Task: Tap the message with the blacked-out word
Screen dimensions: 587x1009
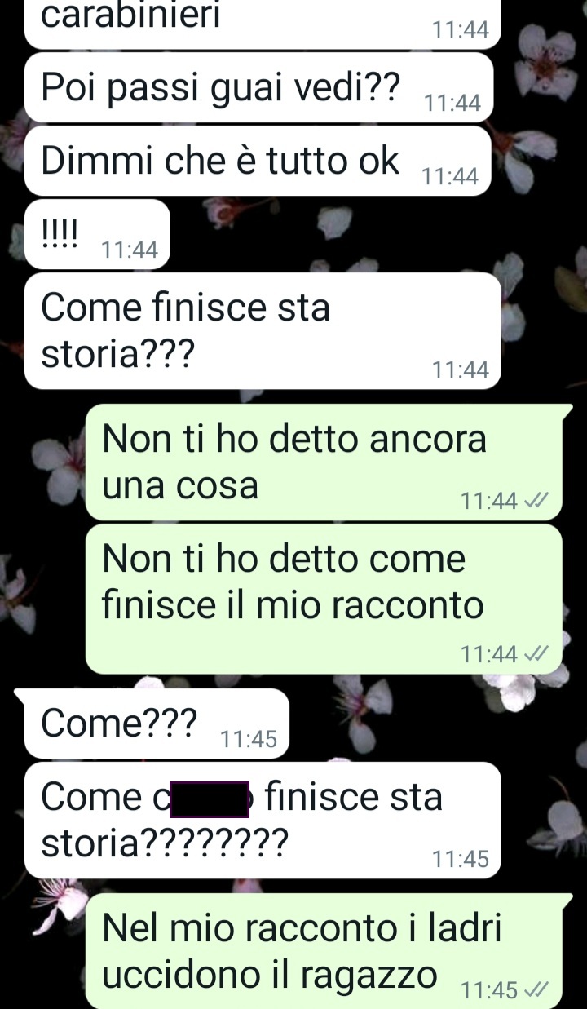Action: click(x=262, y=820)
